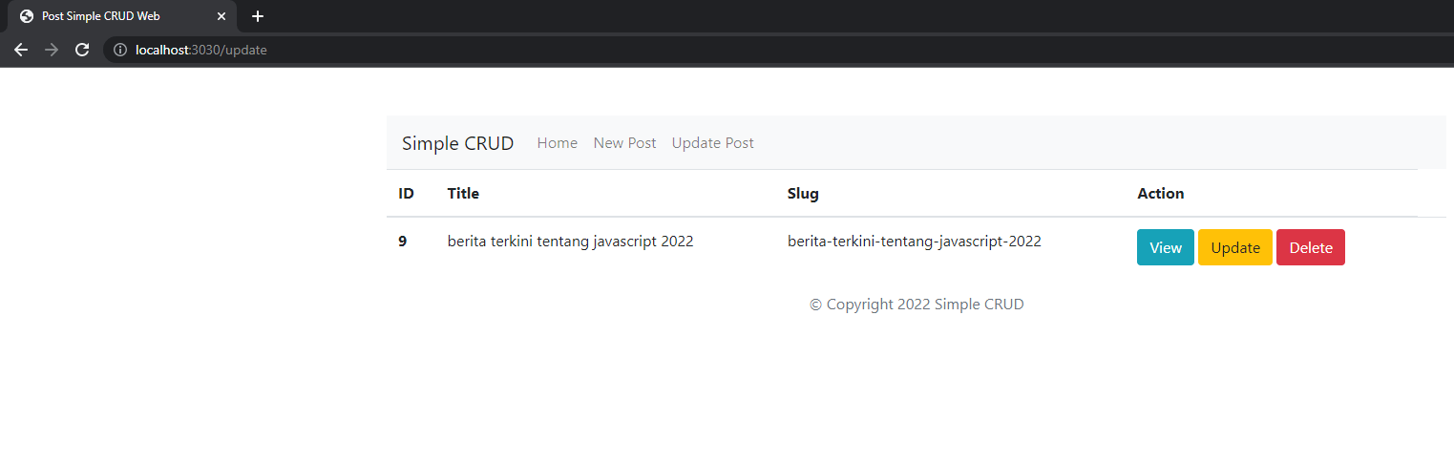Click title 'berita terkini tentang javascript 2022'
The image size is (1454, 463).
click(x=571, y=242)
